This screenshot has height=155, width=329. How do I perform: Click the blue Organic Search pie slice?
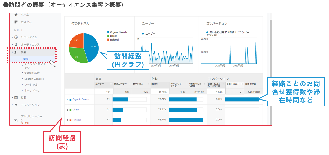point(92,48)
